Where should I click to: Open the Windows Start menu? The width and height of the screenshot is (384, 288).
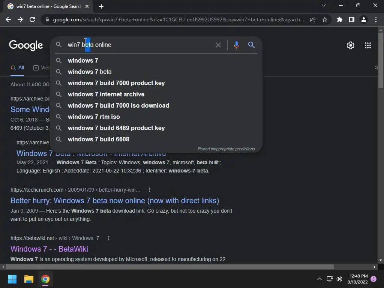pyautogui.click(x=12, y=279)
